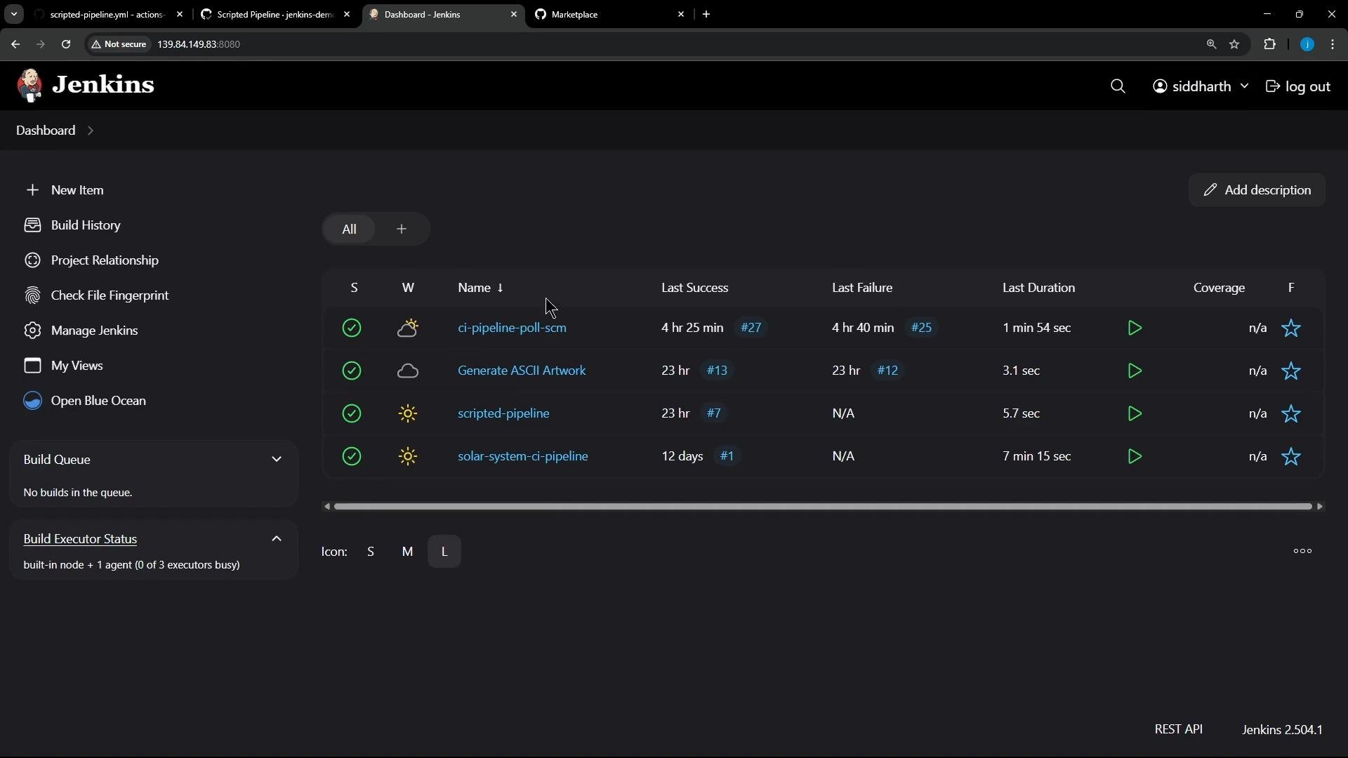The image size is (1348, 758).
Task: Open the Jenkins search icon
Action: [1118, 86]
